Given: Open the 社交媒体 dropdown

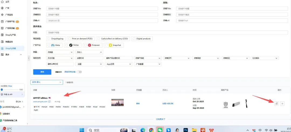Looking at the screenshot, I should pos(265,58).
